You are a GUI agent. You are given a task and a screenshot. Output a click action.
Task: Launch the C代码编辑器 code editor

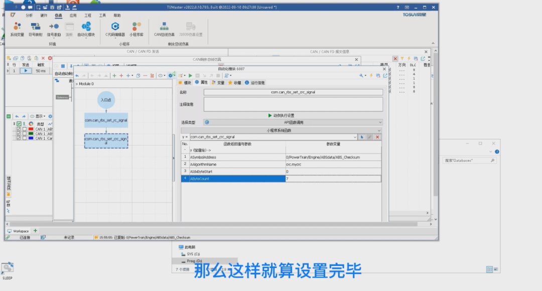point(116,29)
